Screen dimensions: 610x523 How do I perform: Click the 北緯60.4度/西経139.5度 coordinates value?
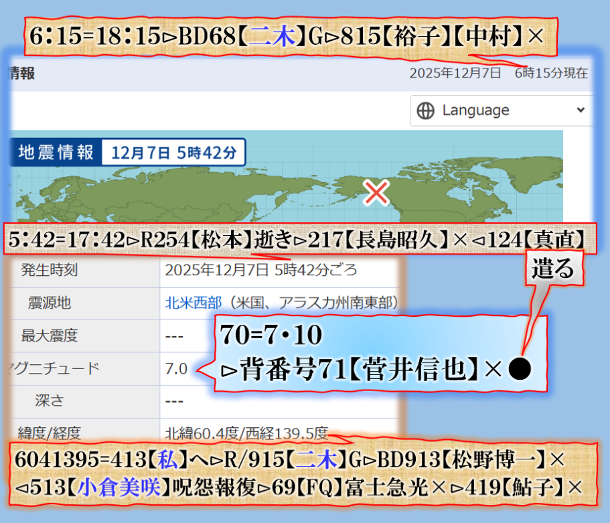[246, 432]
